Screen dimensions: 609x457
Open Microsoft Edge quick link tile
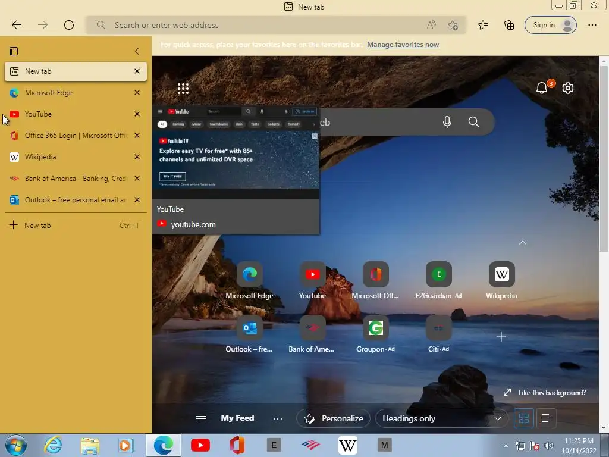249,281
